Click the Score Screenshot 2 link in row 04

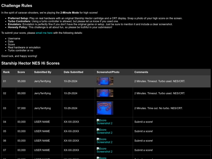coord(104,122)
